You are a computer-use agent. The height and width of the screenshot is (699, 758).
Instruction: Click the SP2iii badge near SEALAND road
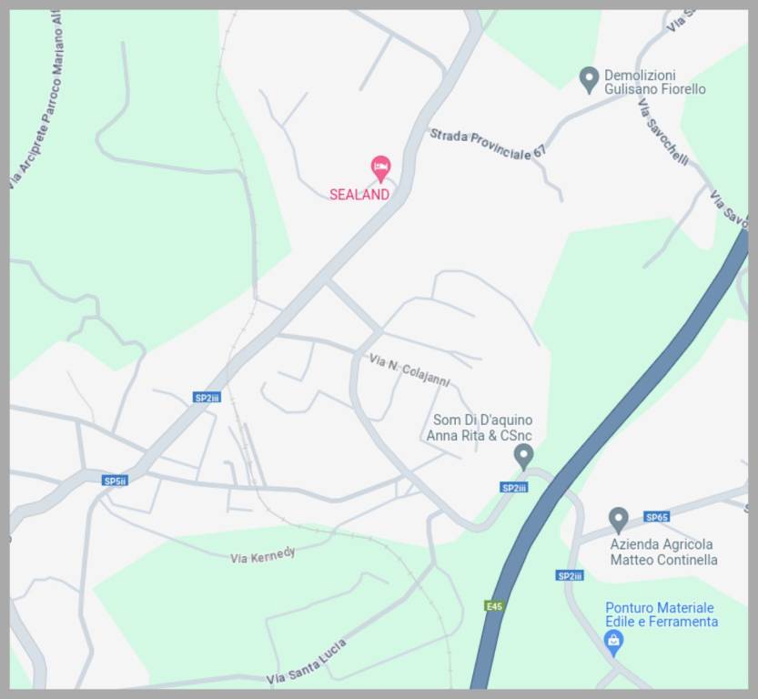(x=207, y=398)
